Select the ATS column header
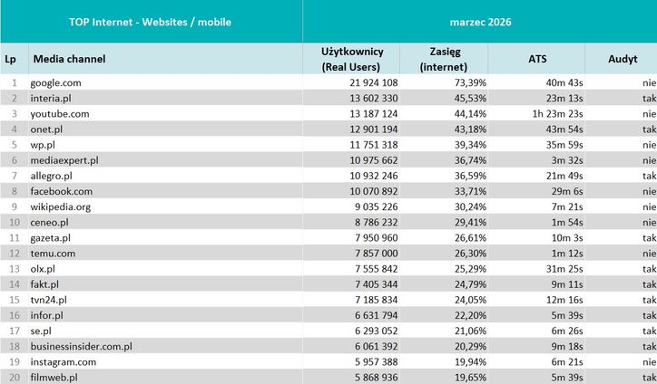 coord(537,59)
